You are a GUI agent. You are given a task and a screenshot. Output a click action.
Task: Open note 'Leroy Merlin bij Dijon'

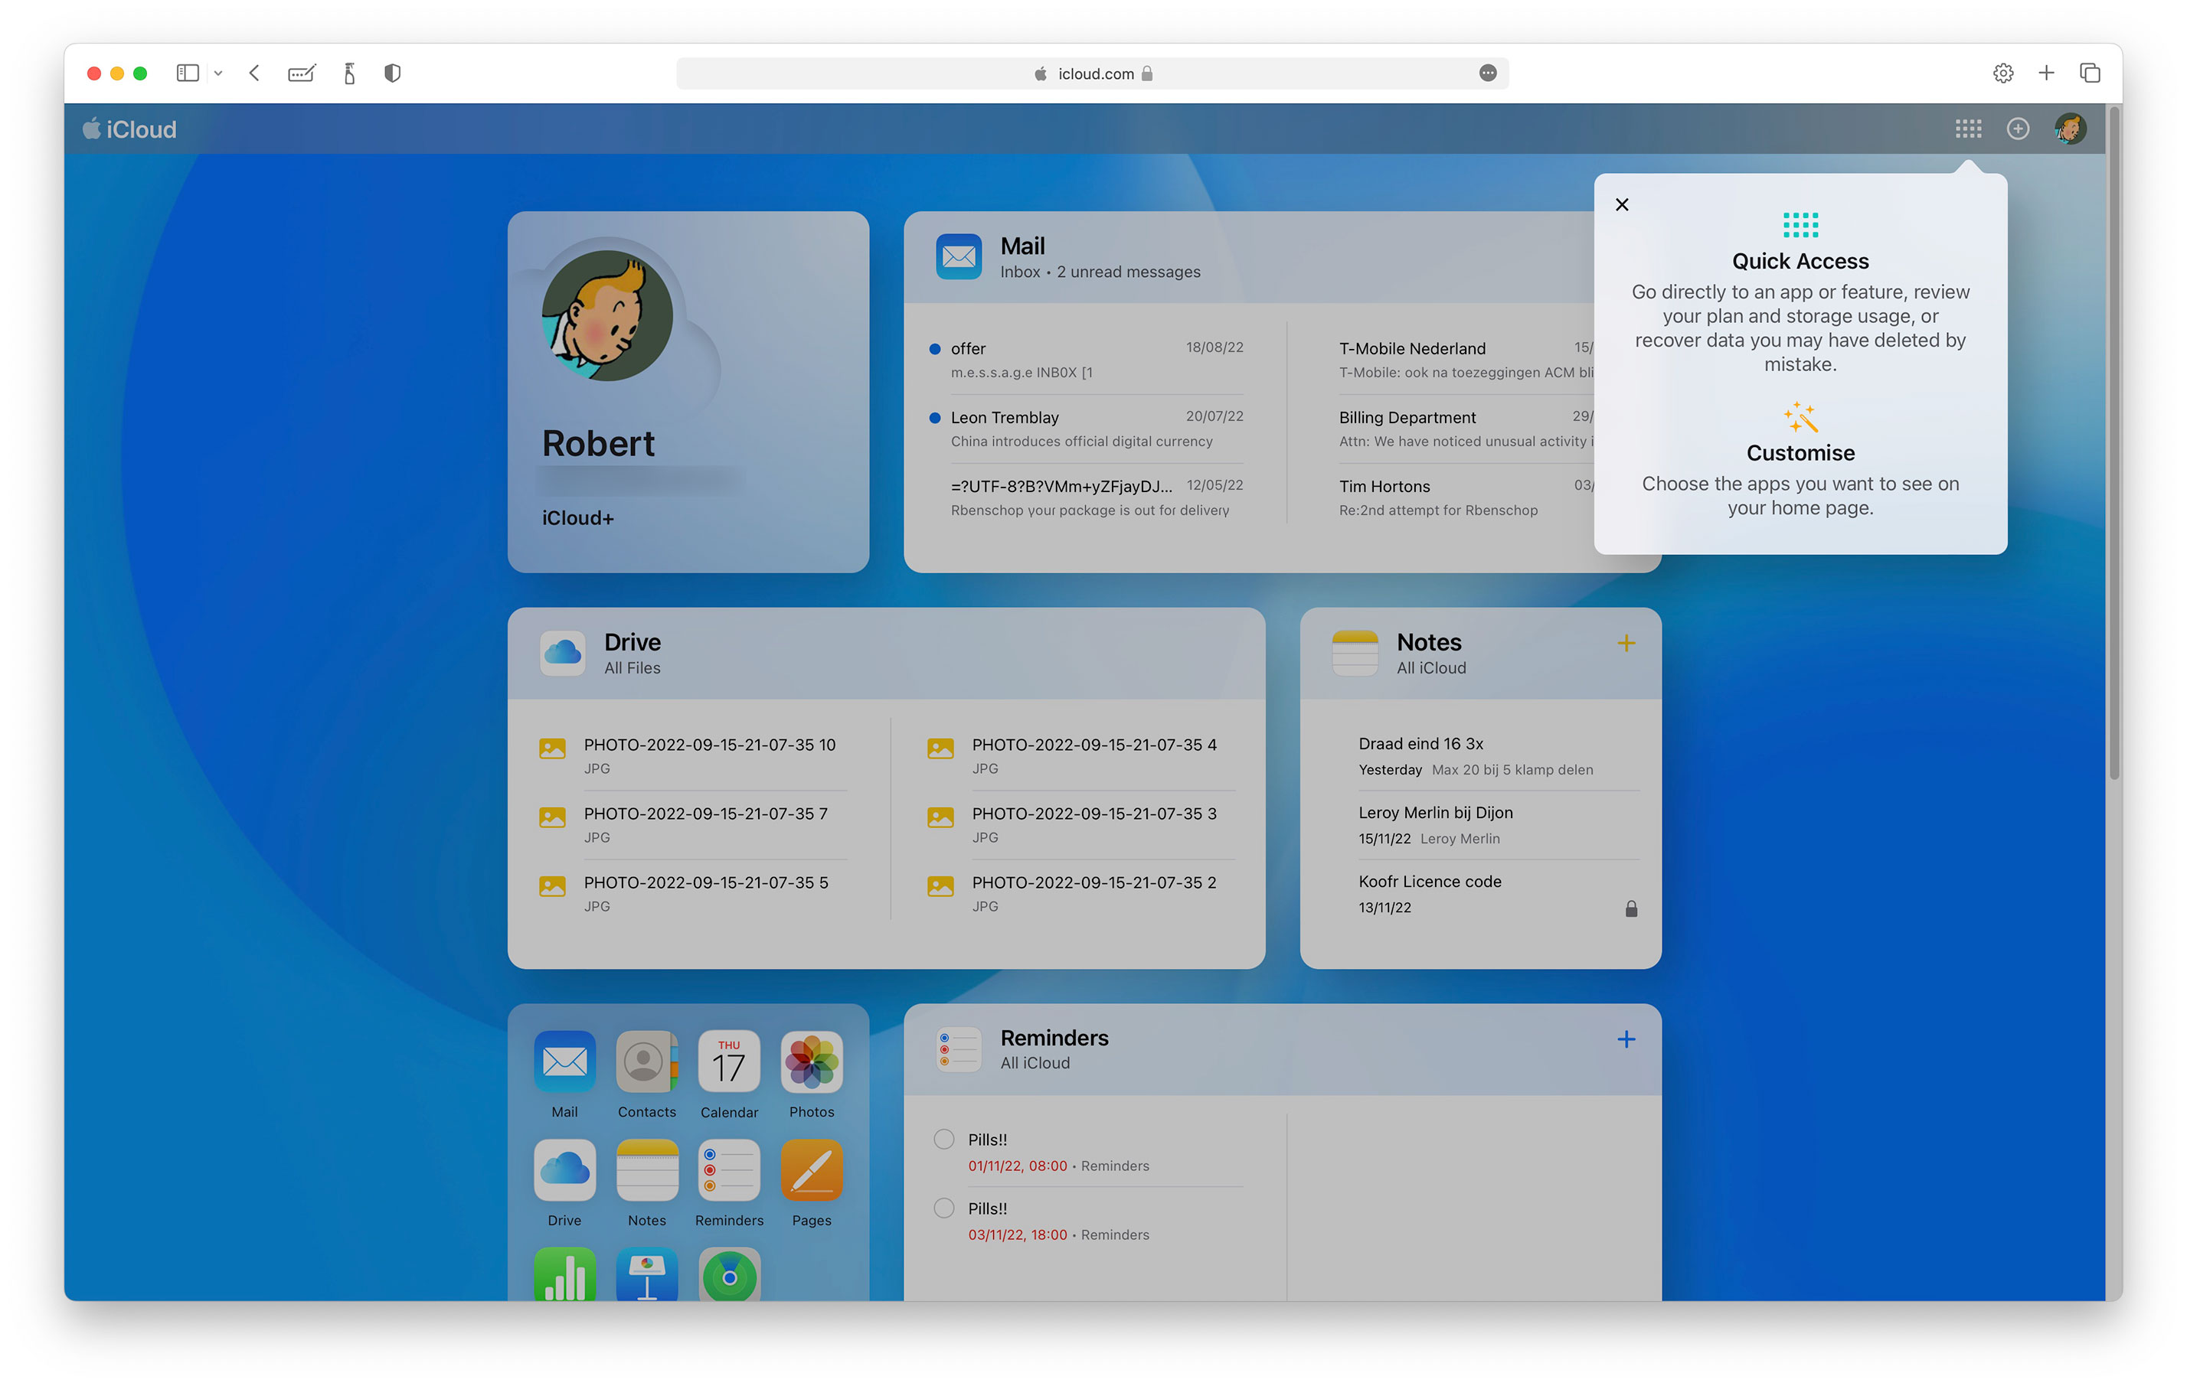[1499, 824]
